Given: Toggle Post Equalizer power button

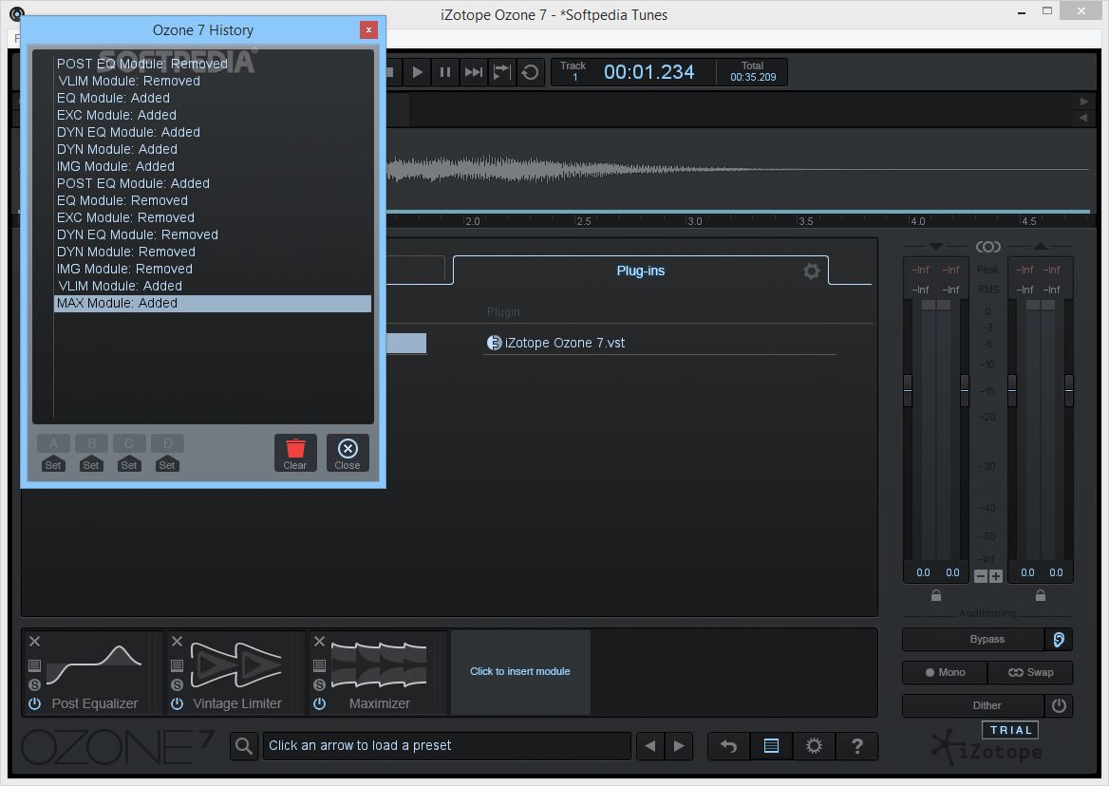Looking at the screenshot, I should pos(34,703).
